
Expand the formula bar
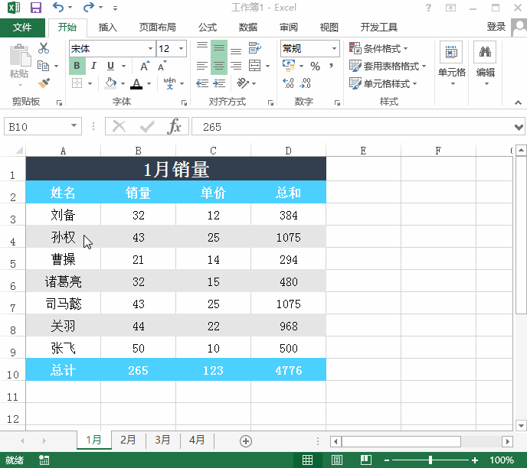tap(519, 127)
